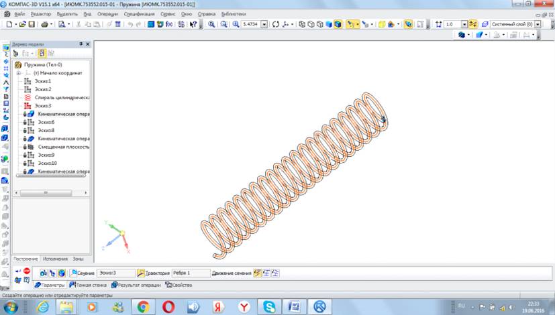
Task: Click the Open file folder icon
Action: [22, 24]
